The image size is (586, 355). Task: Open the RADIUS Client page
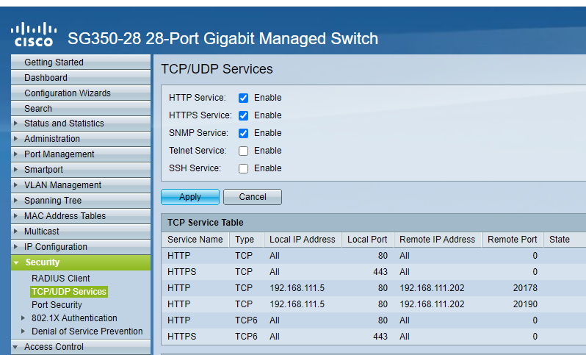(x=61, y=279)
